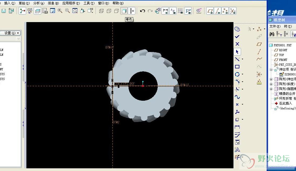Open the 帮助(H) menu
Screen dimensions: 296x171
tap(118, 3)
